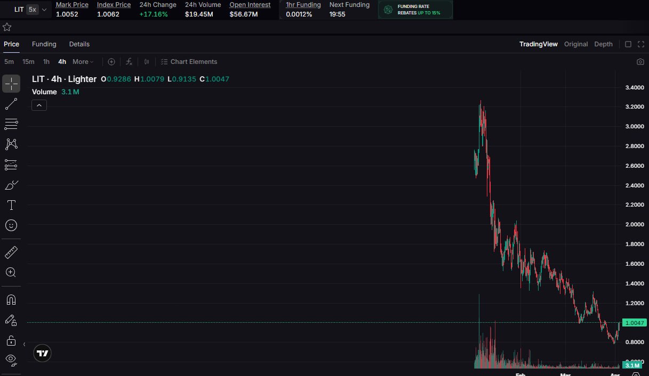Select the 15m timeframe
The image size is (649, 376).
coord(28,62)
